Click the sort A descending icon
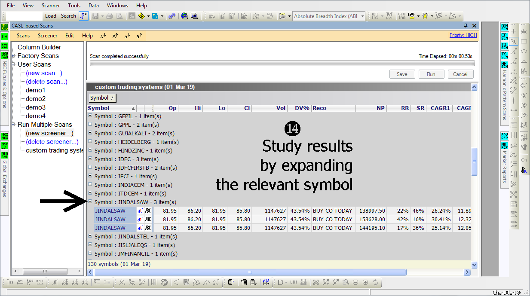 click(x=103, y=36)
